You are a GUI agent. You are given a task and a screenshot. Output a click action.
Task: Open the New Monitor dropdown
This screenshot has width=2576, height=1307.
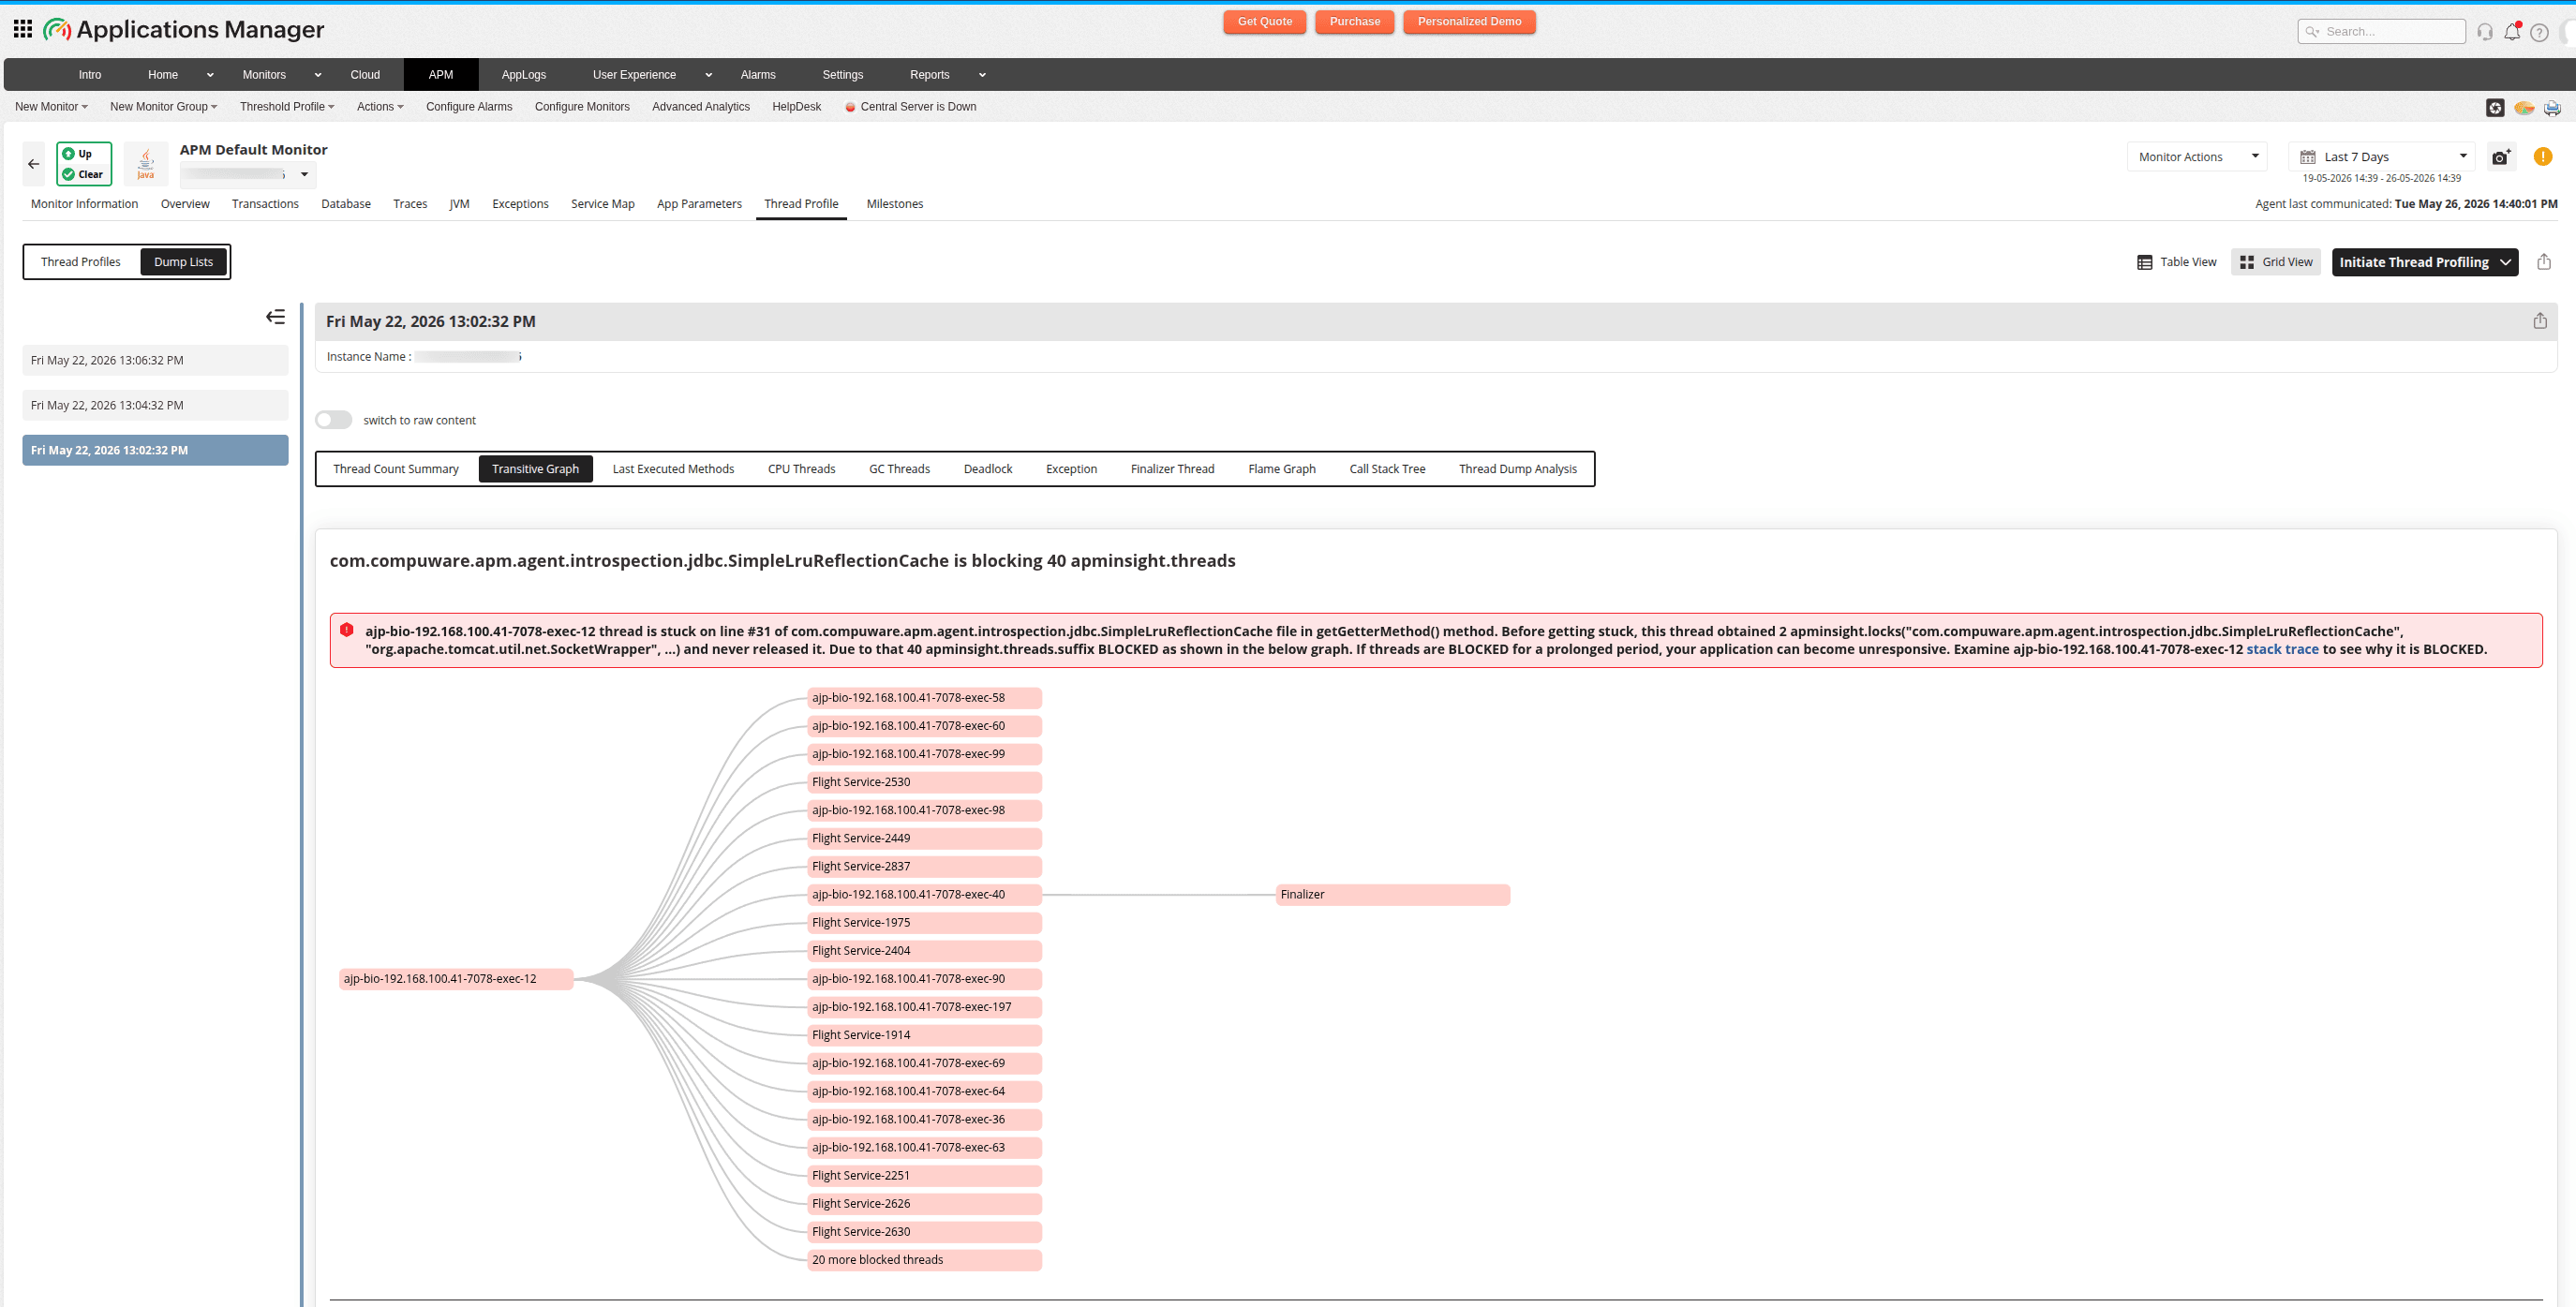[x=51, y=107]
